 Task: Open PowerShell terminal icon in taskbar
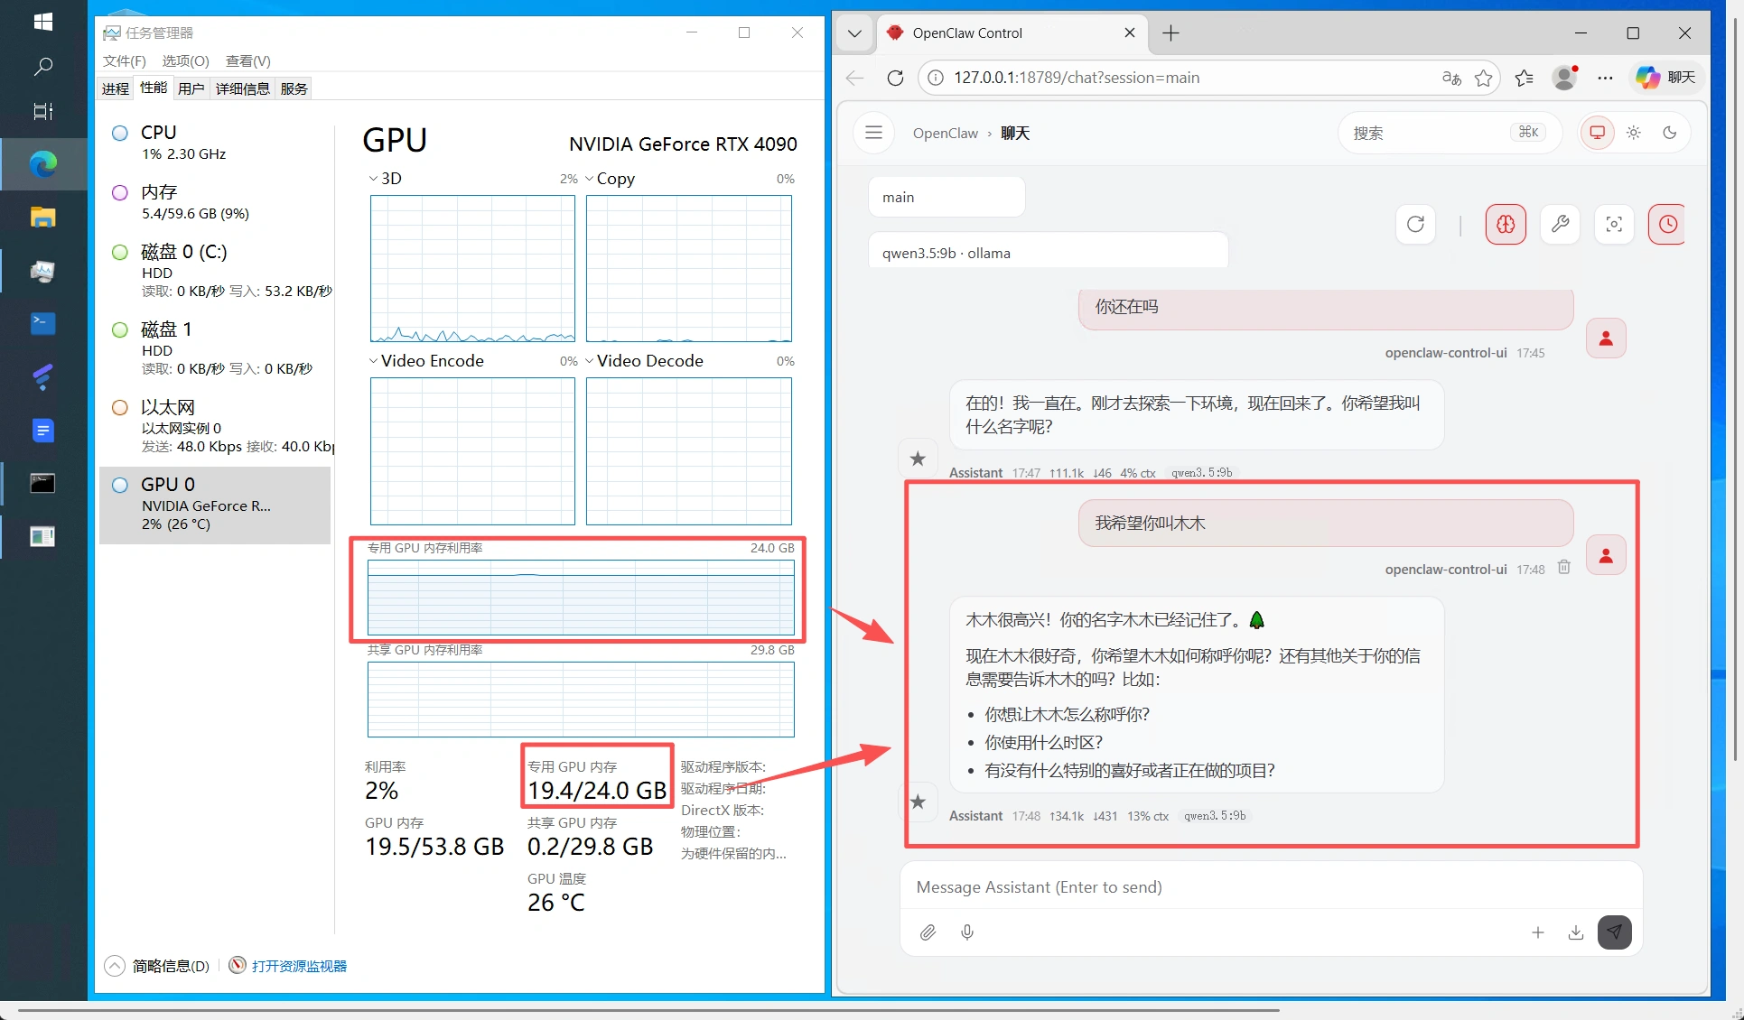42,323
